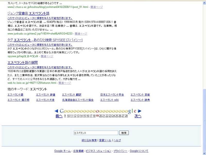Select related keyword エスペラント 掲示板
The height and width of the screenshot is (155, 206).
(x=18, y=100)
